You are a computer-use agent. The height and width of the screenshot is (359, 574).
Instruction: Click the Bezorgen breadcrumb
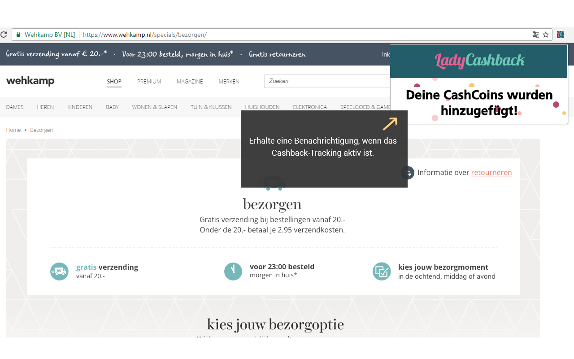click(42, 130)
